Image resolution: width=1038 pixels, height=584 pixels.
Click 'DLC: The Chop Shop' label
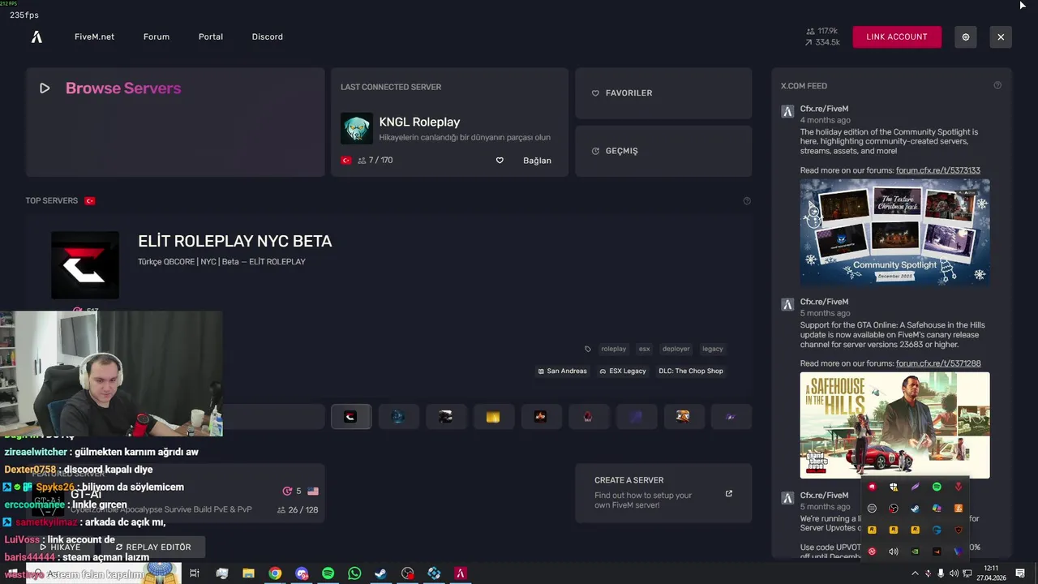pyautogui.click(x=691, y=371)
